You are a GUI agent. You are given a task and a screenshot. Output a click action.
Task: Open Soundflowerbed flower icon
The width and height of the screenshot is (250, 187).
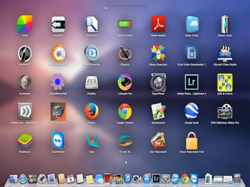(x=58, y=82)
